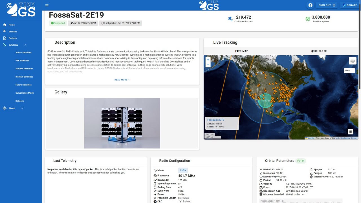The height and width of the screenshot is (203, 361).
Task: Click the NORAD ID icon
Action: pyautogui.click(x=261, y=170)
